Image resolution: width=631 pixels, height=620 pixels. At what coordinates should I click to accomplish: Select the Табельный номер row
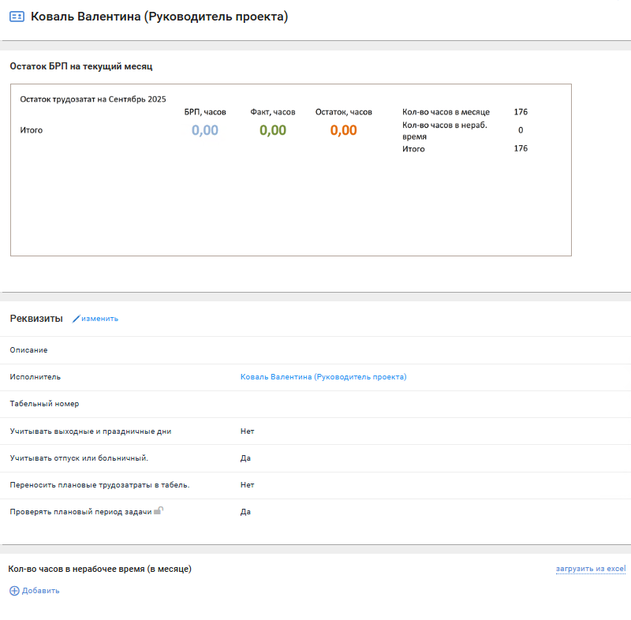click(44, 404)
